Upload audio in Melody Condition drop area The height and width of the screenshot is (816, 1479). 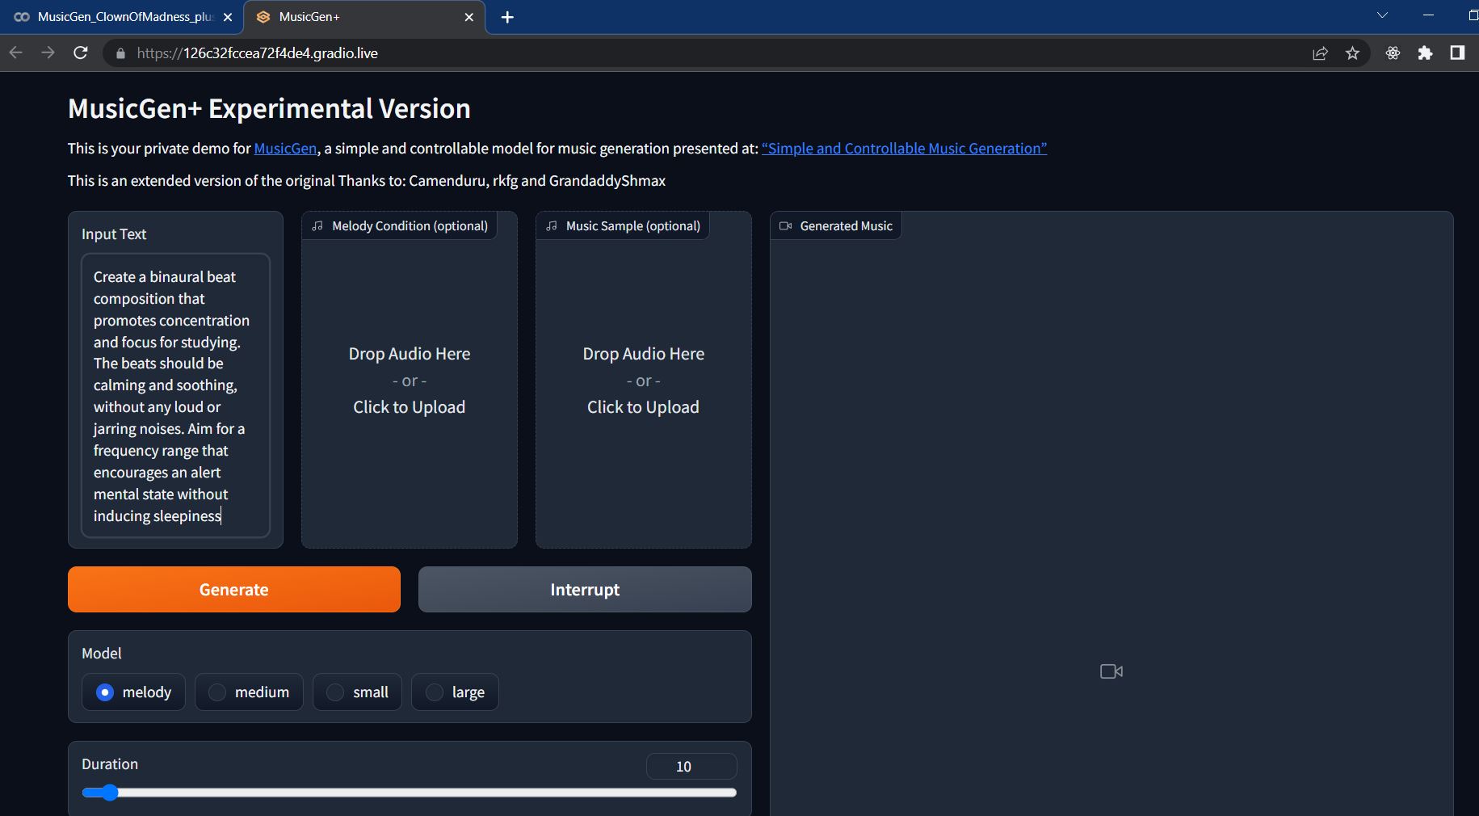[410, 381]
